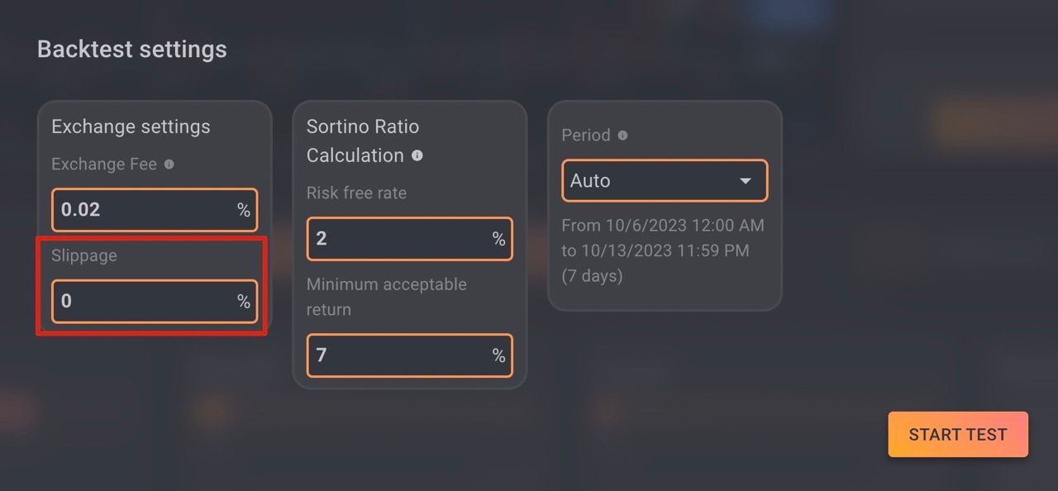Click the Minimum acceptable return label
The width and height of the screenshot is (1058, 491).
pyautogui.click(x=387, y=297)
